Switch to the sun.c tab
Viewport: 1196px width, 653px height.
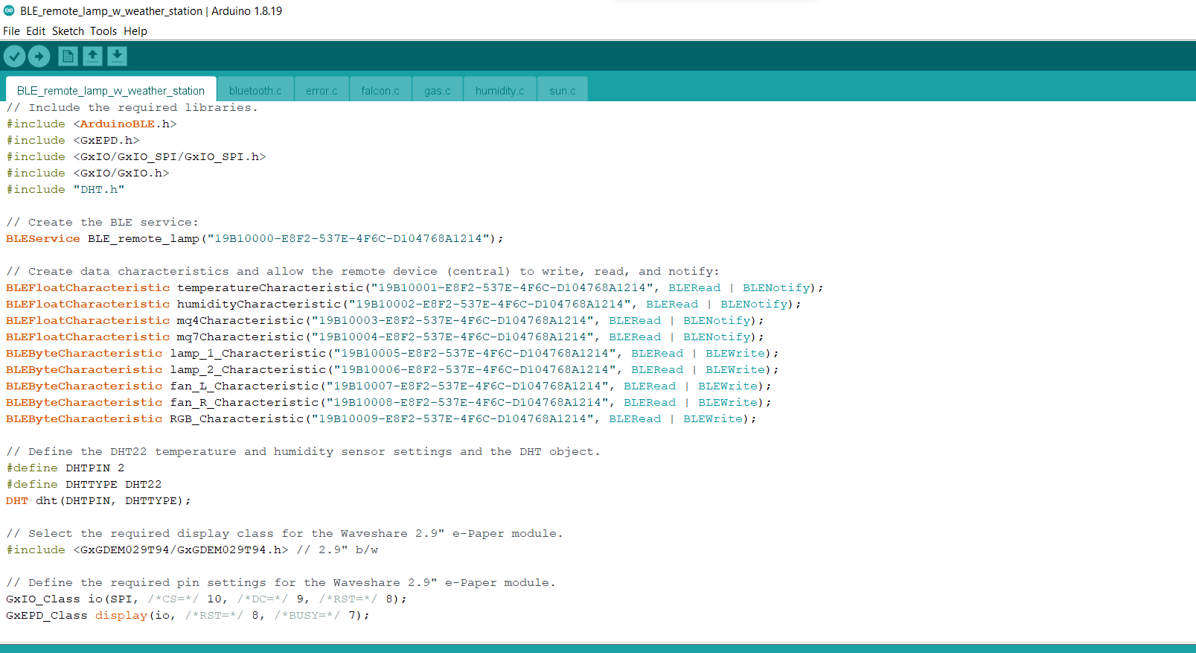coord(563,91)
